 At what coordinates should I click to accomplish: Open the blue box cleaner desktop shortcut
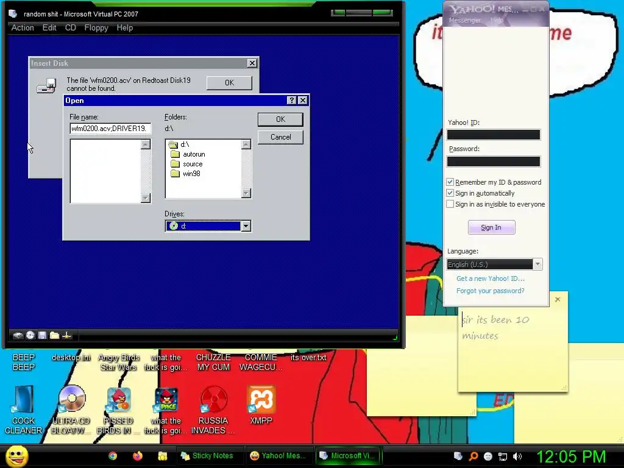coord(24,399)
